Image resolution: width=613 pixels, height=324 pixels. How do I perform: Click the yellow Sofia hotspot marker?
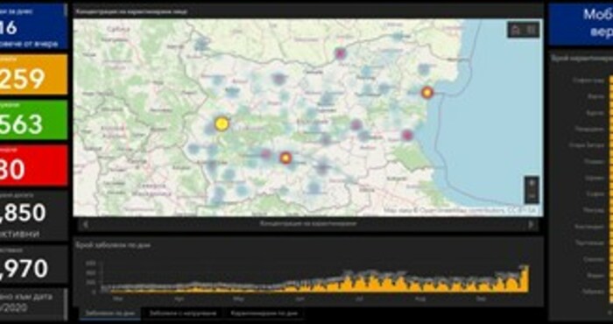[222, 123]
